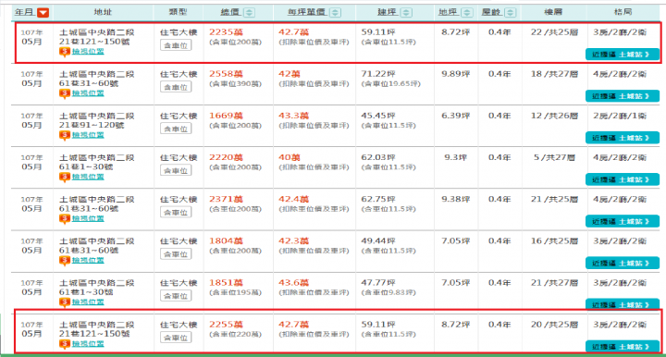Open 檢視位置 link for the 2371萬 listing
This screenshot has height=357, width=666.
point(88,218)
